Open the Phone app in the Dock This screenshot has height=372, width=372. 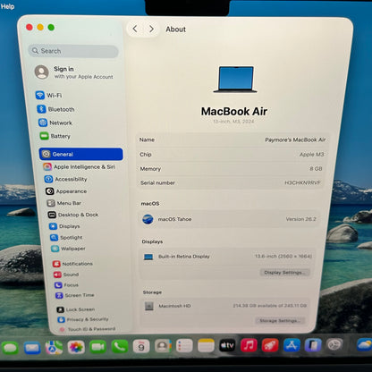click(x=120, y=347)
